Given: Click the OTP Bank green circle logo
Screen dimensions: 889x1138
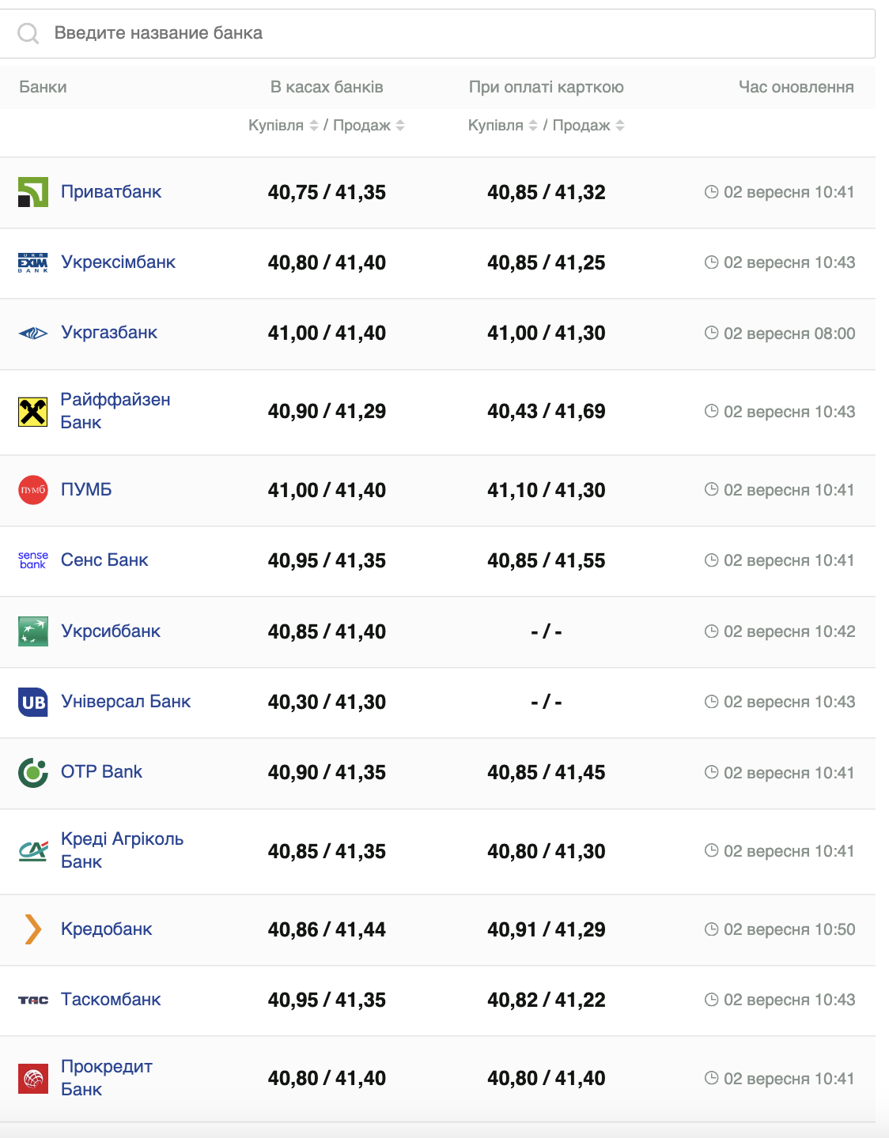Looking at the screenshot, I should [33, 772].
